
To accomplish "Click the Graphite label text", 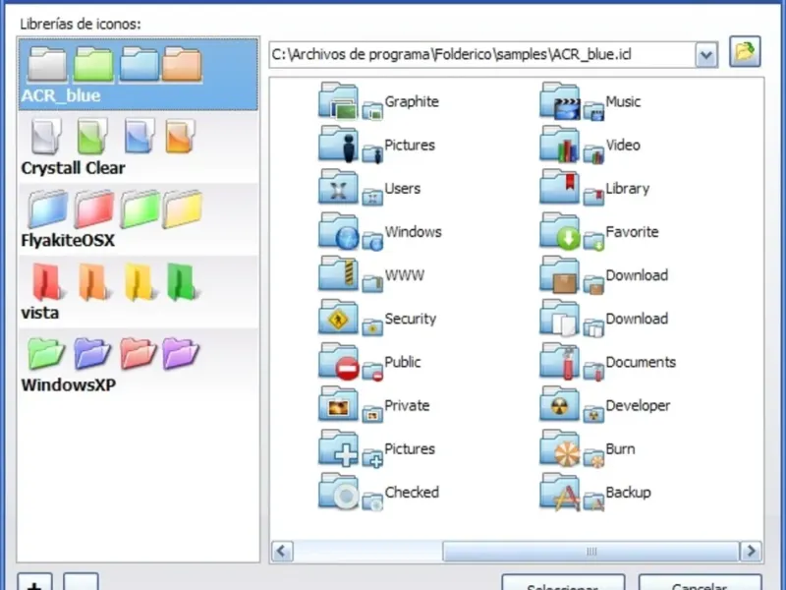I will [412, 101].
